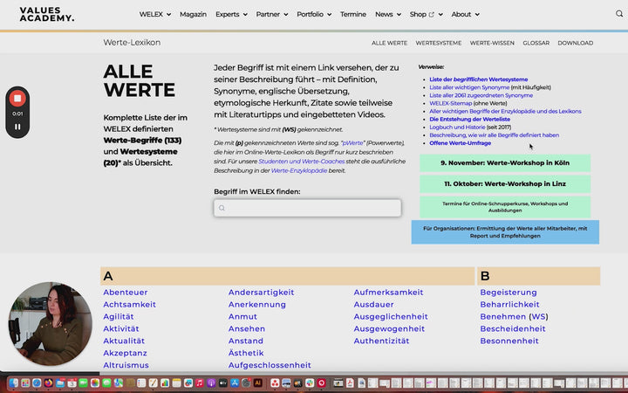Go to the Glossar tab

coord(536,43)
